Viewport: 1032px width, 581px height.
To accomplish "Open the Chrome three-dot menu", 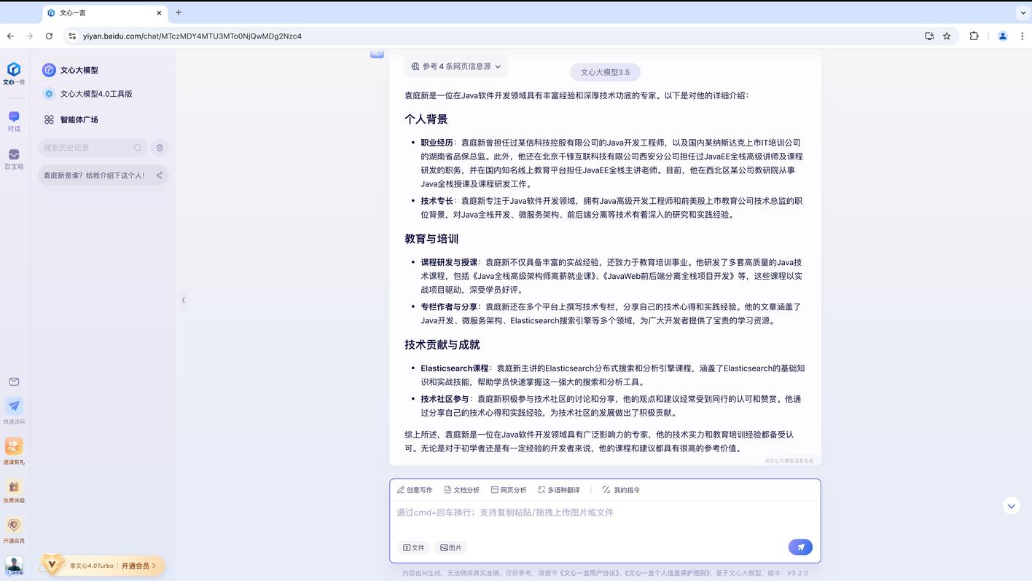I will pyautogui.click(x=1023, y=36).
